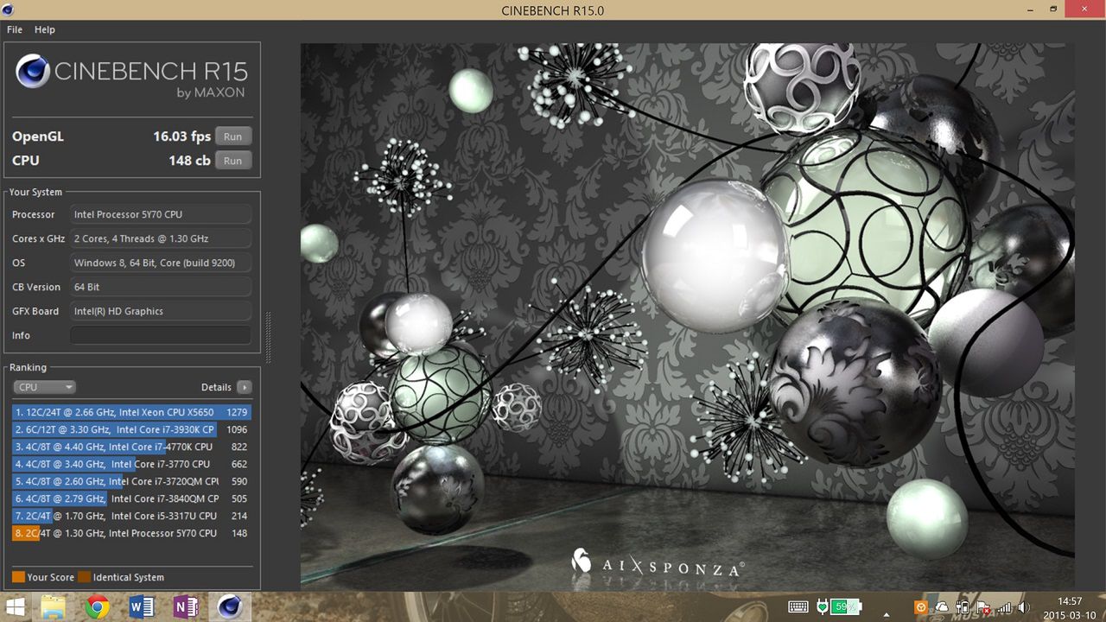Image resolution: width=1106 pixels, height=622 pixels.
Task: Click the Processor value field
Action: click(161, 214)
